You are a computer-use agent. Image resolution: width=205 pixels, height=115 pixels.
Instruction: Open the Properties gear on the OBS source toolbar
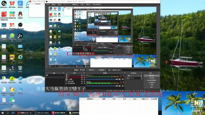click(x=76, y=70)
